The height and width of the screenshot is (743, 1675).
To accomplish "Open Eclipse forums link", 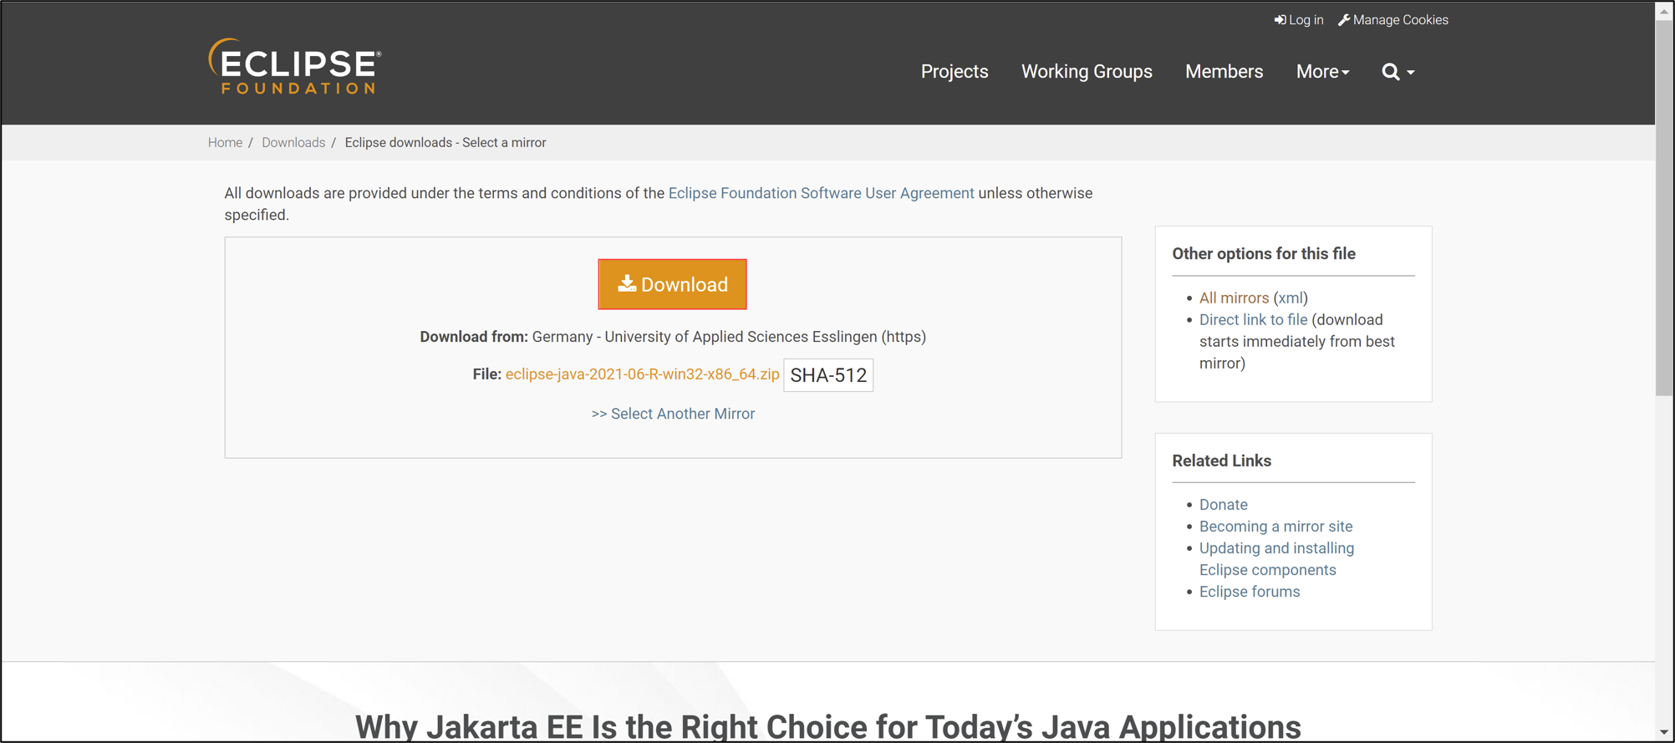I will [x=1250, y=592].
